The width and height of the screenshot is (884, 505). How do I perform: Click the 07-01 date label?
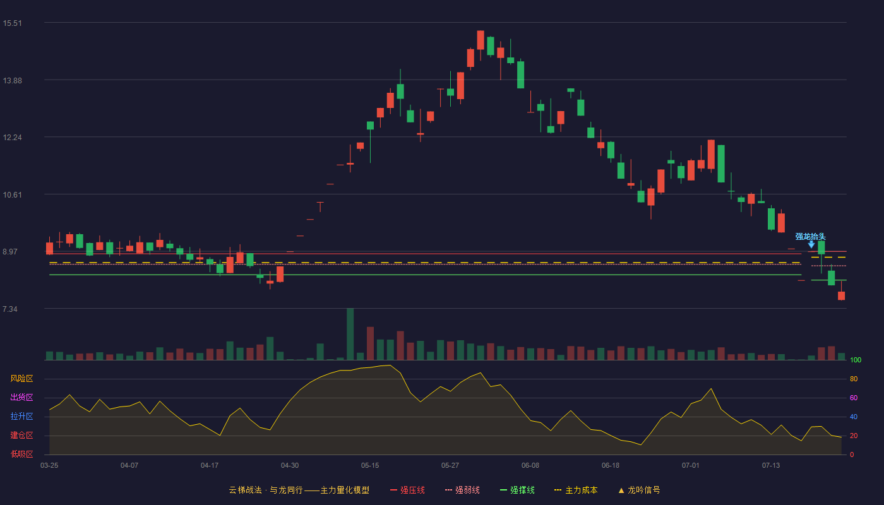coord(691,465)
